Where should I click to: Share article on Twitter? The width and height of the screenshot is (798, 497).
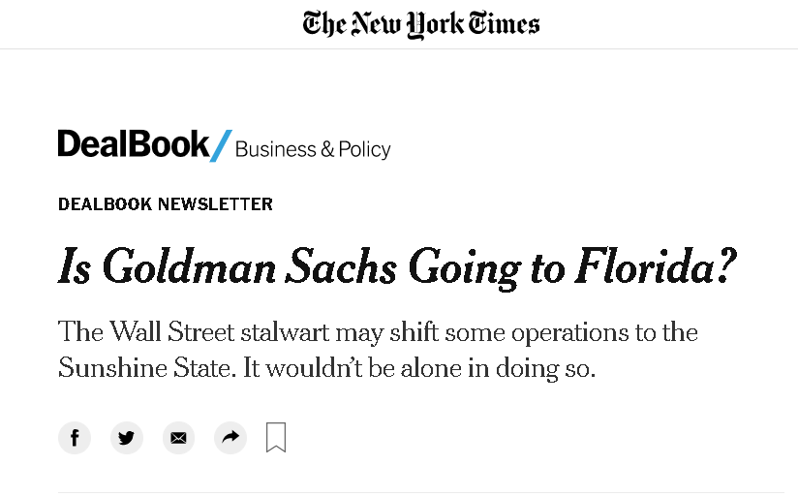coord(126,438)
